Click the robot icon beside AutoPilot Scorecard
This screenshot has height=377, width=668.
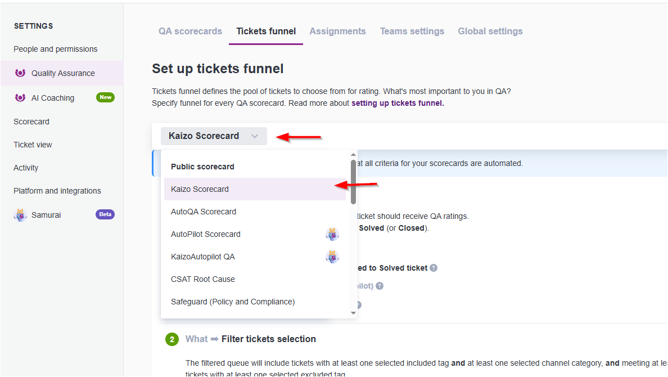coord(332,234)
